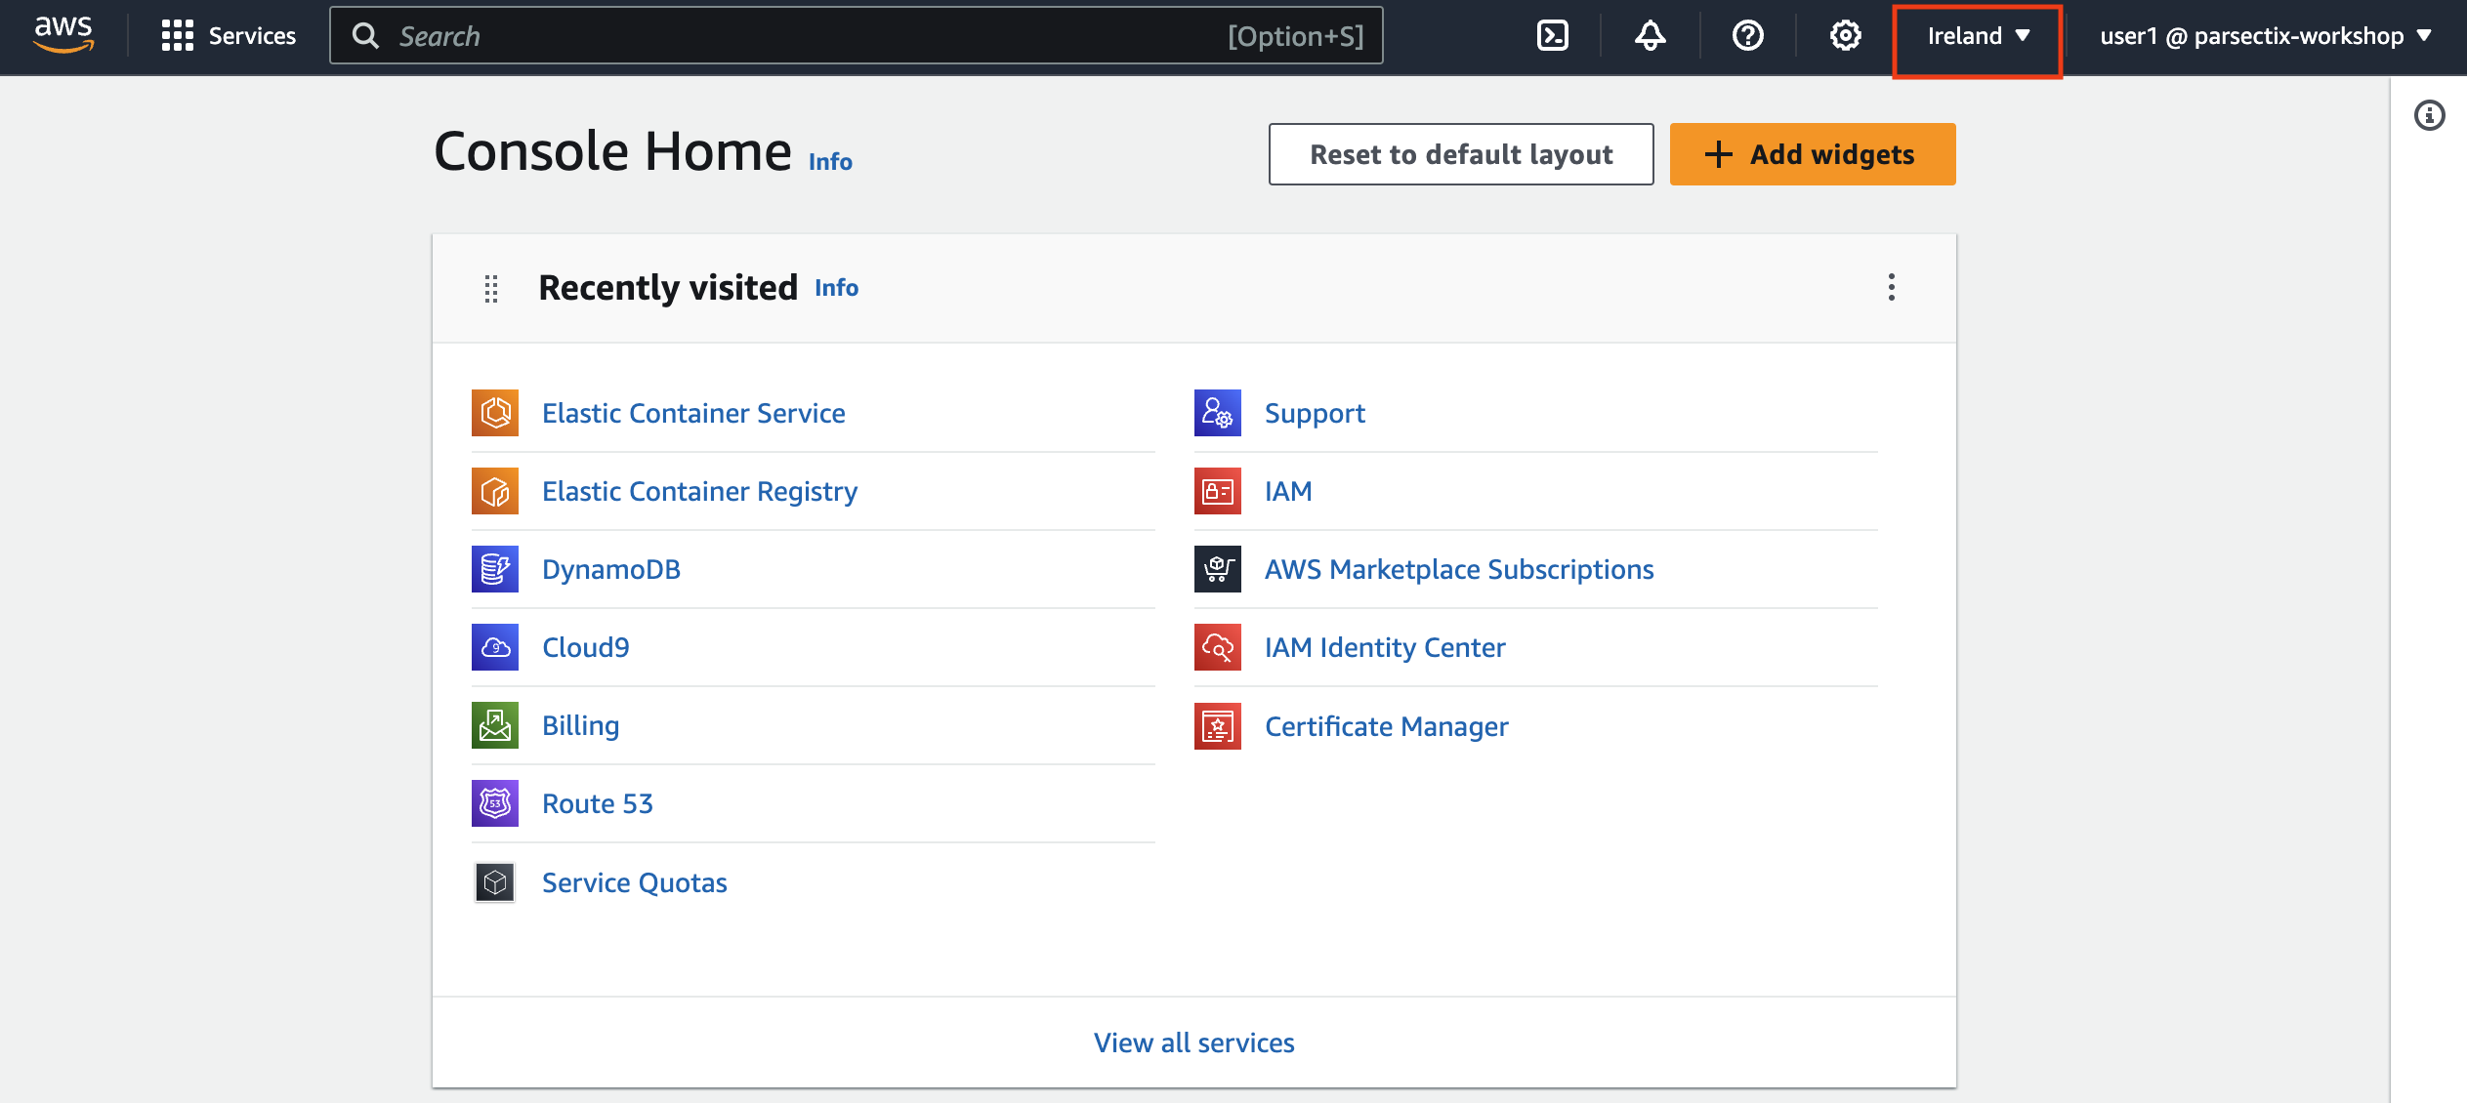Click Reset to default layout button

pos(1461,154)
